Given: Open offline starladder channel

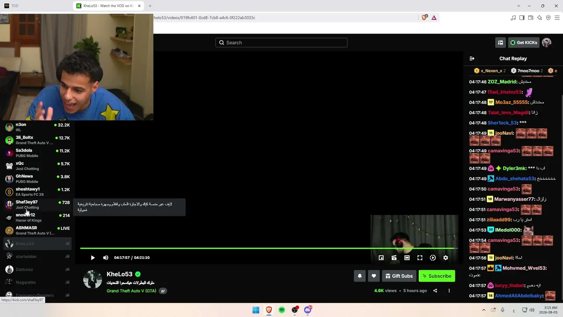Looking at the screenshot, I should (x=37, y=256).
